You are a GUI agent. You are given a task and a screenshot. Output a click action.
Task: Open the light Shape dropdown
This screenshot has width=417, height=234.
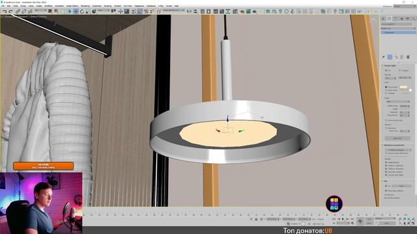coord(397,101)
